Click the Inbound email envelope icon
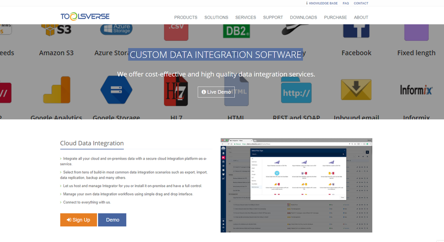The height and width of the screenshot is (242, 444). pos(356,90)
